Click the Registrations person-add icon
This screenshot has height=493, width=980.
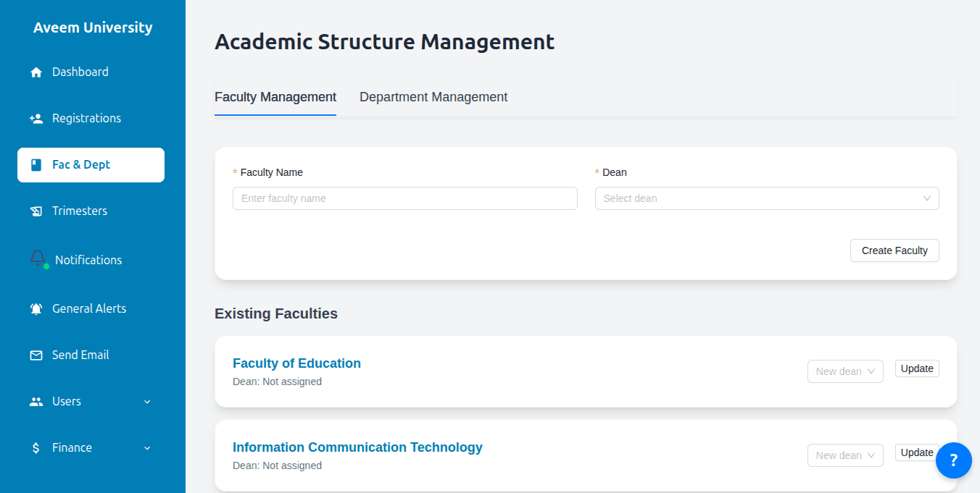(x=36, y=118)
